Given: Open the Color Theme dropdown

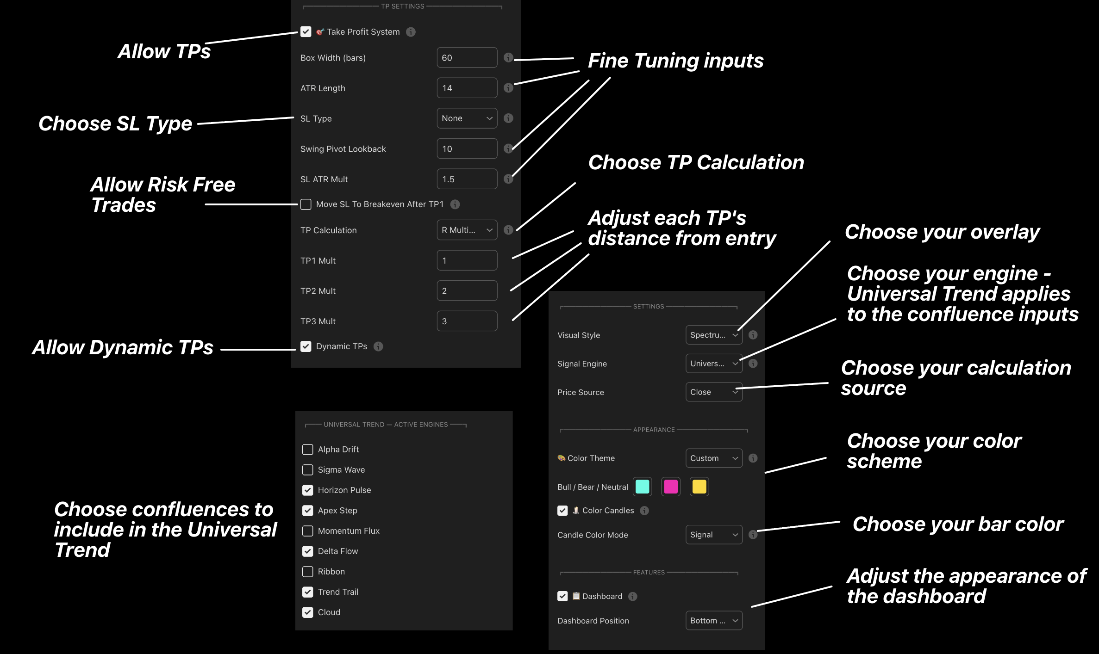Looking at the screenshot, I should [714, 458].
